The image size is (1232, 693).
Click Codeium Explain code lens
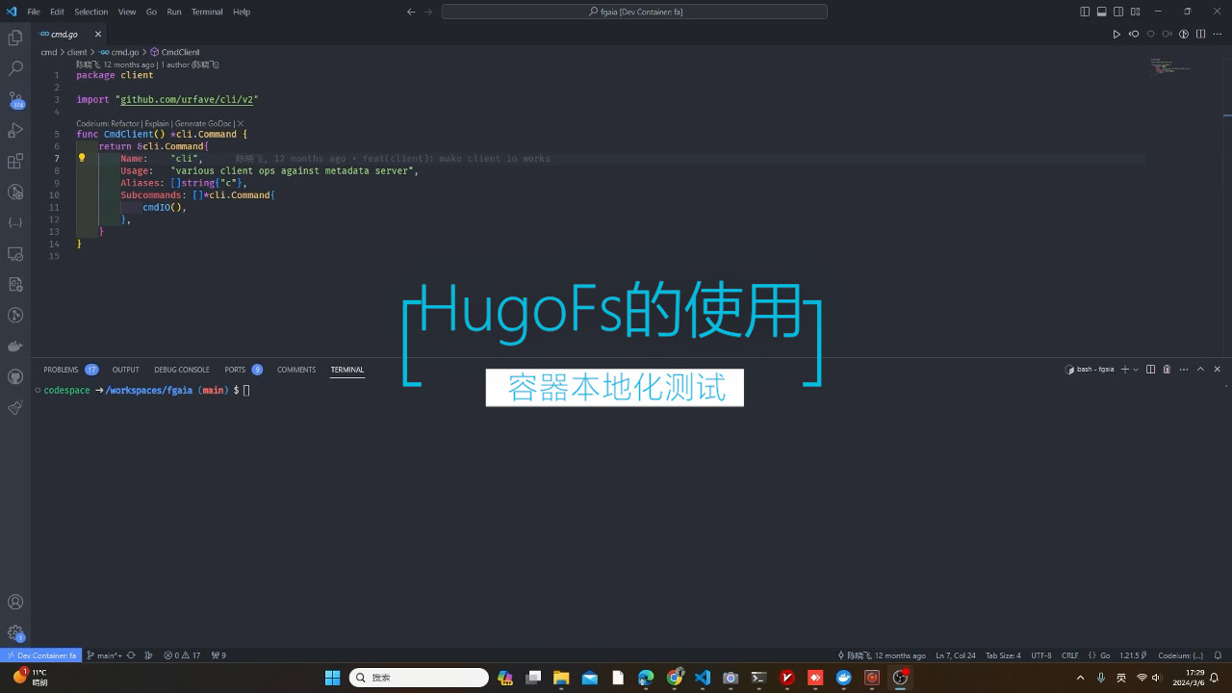[157, 123]
